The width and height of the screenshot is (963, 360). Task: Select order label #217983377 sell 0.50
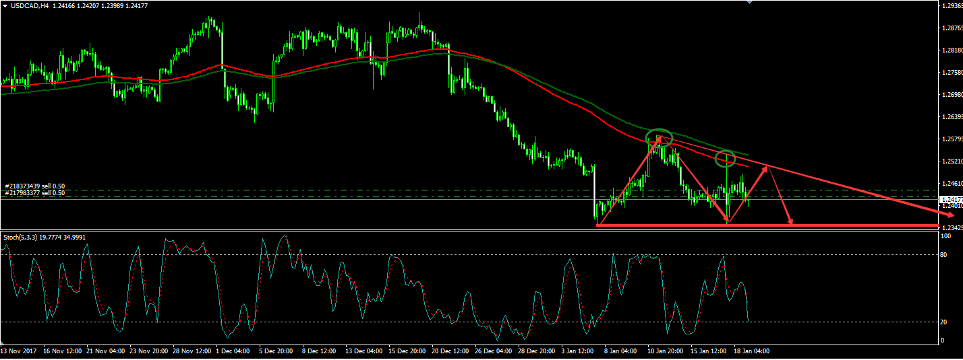click(x=34, y=193)
